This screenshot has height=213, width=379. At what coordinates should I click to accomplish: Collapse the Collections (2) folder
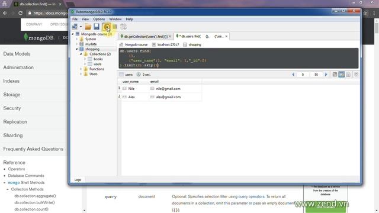[81, 54]
